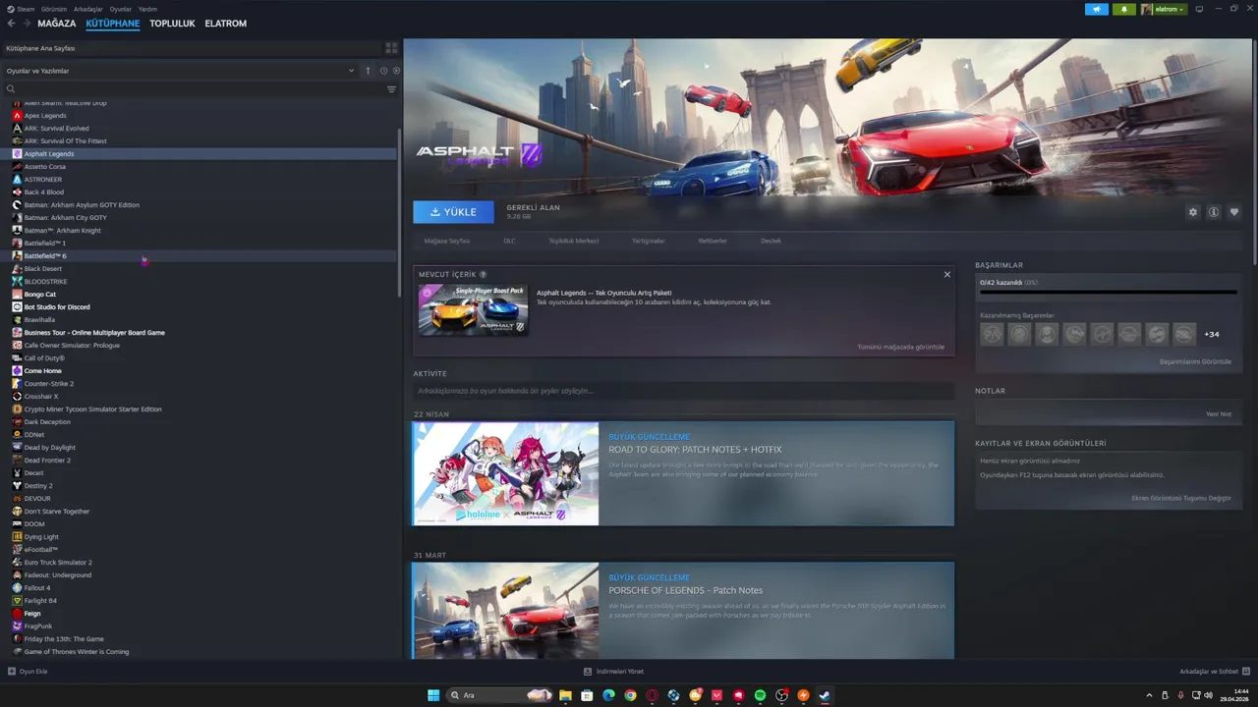The image size is (1258, 707).
Task: Open İndirmeleri Yönet downloads manager
Action: click(x=613, y=672)
